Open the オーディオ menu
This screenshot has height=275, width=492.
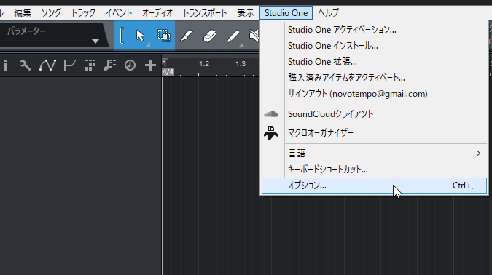pos(157,13)
